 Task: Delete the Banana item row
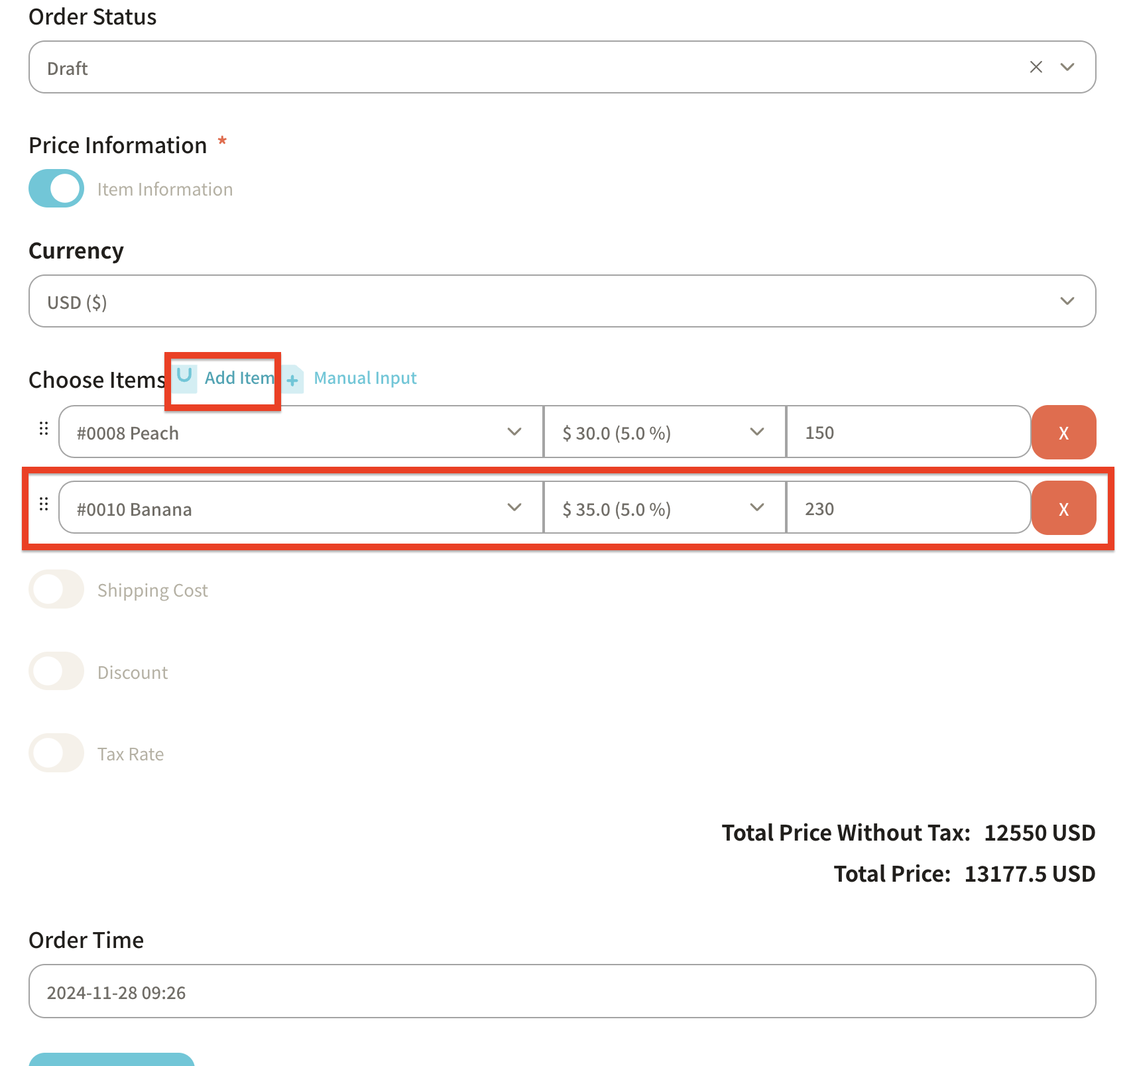pyautogui.click(x=1063, y=508)
